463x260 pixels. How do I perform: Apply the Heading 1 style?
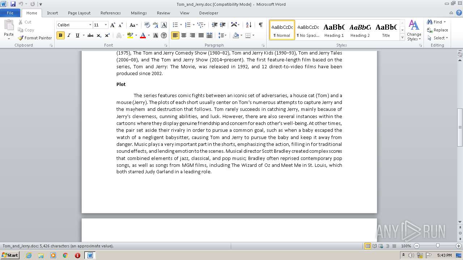coord(334,30)
